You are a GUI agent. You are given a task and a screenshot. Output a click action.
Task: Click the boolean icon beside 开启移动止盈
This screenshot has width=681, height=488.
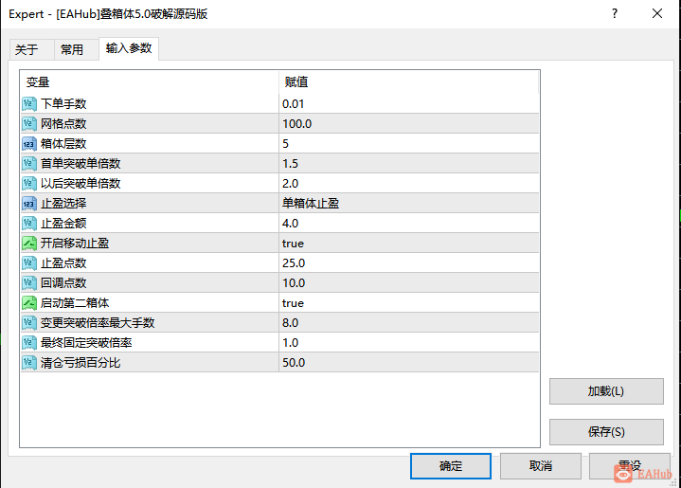tap(29, 244)
